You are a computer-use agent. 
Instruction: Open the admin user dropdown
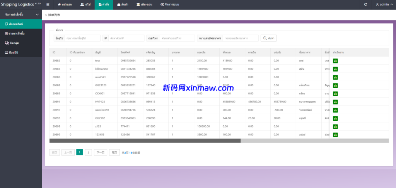[x=384, y=5]
